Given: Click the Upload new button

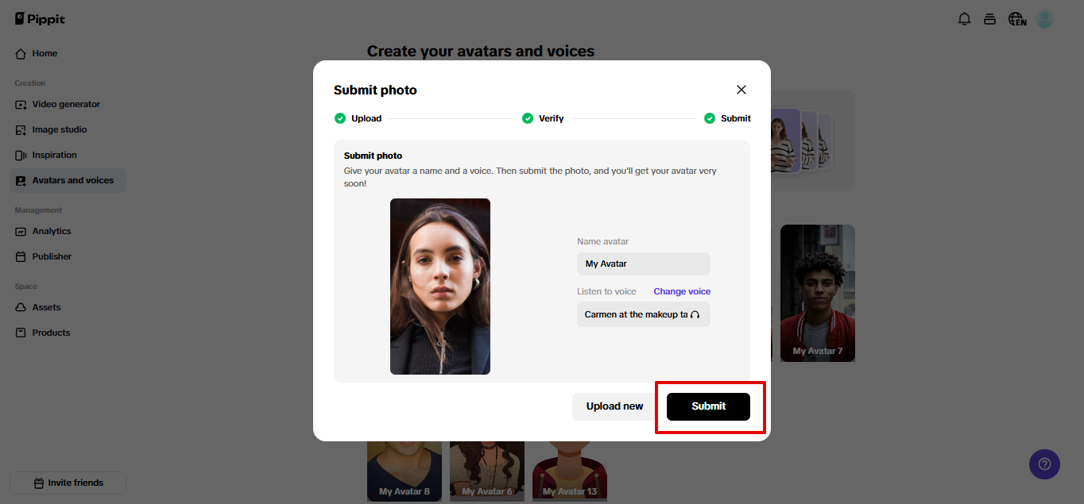Looking at the screenshot, I should click(614, 406).
